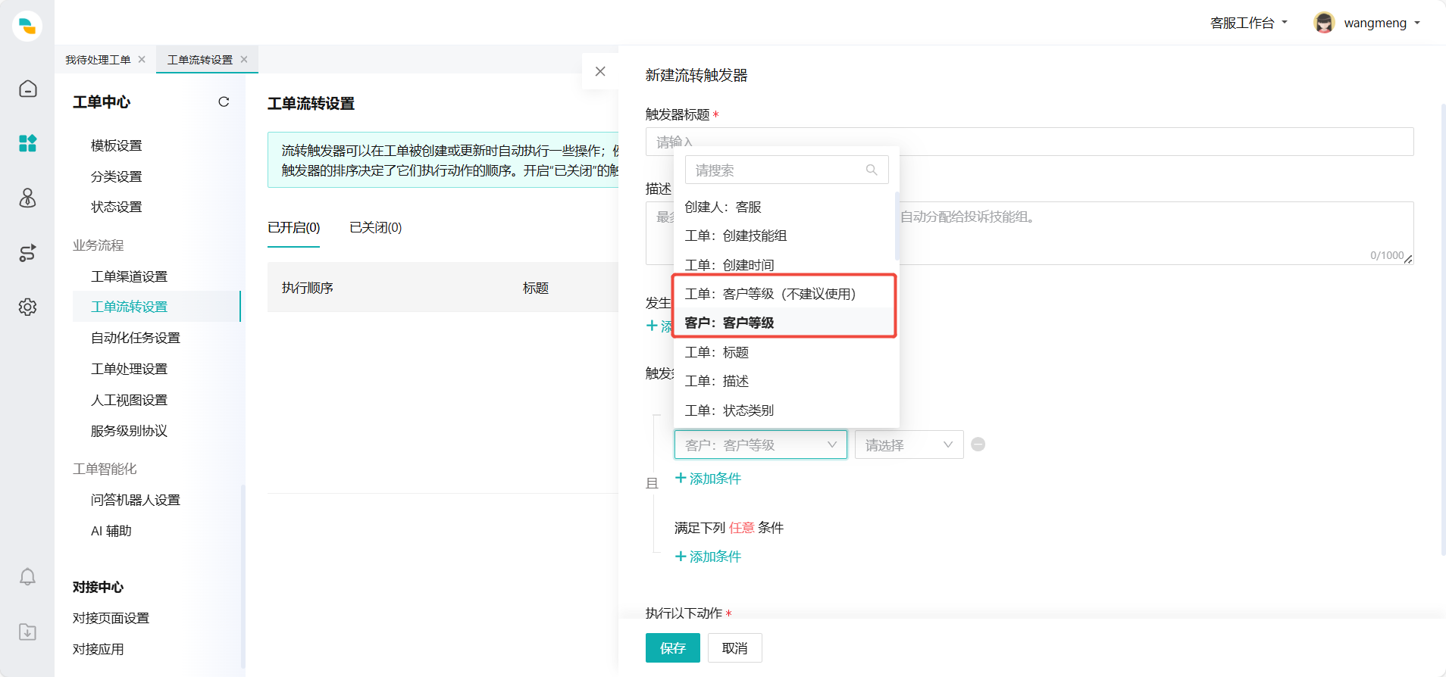Select 工单：描述 option

[x=784, y=381]
